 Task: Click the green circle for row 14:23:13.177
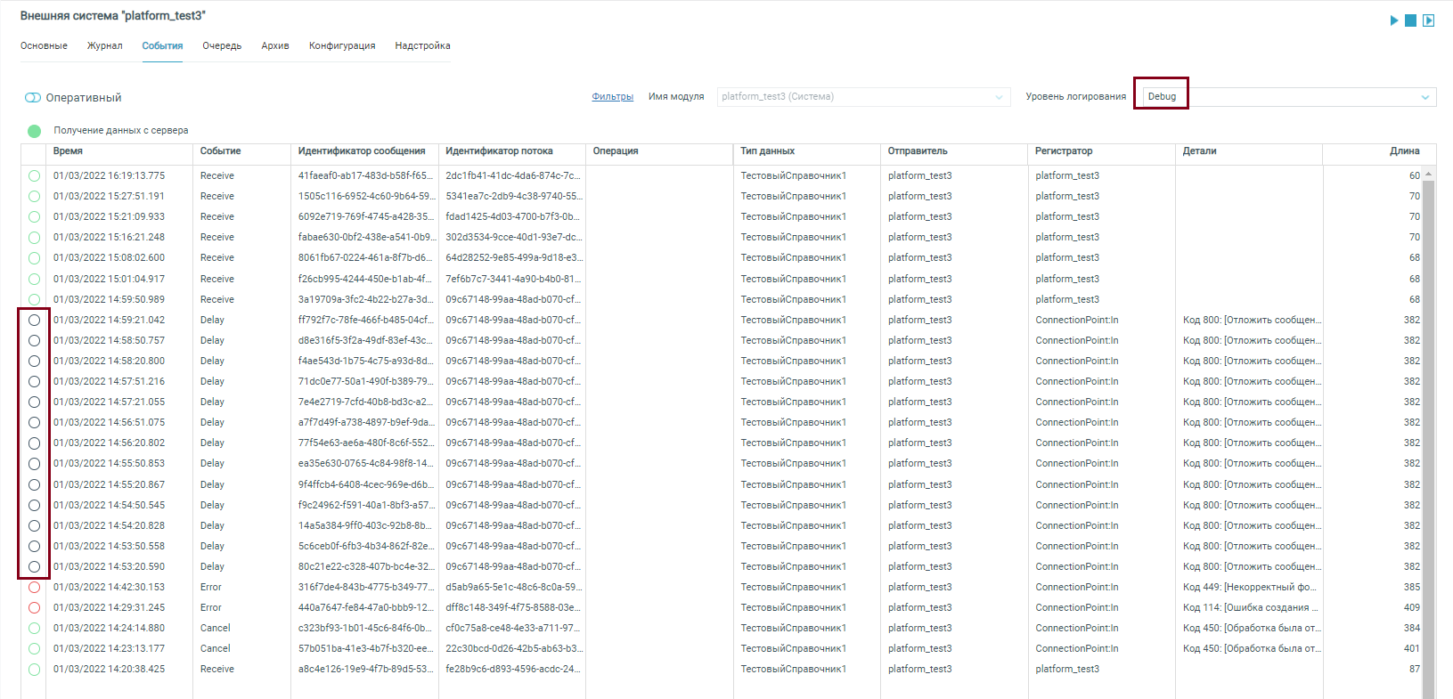[34, 649]
